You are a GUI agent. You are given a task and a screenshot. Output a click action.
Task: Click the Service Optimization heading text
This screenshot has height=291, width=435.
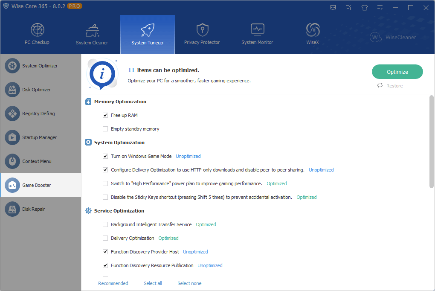119,211
